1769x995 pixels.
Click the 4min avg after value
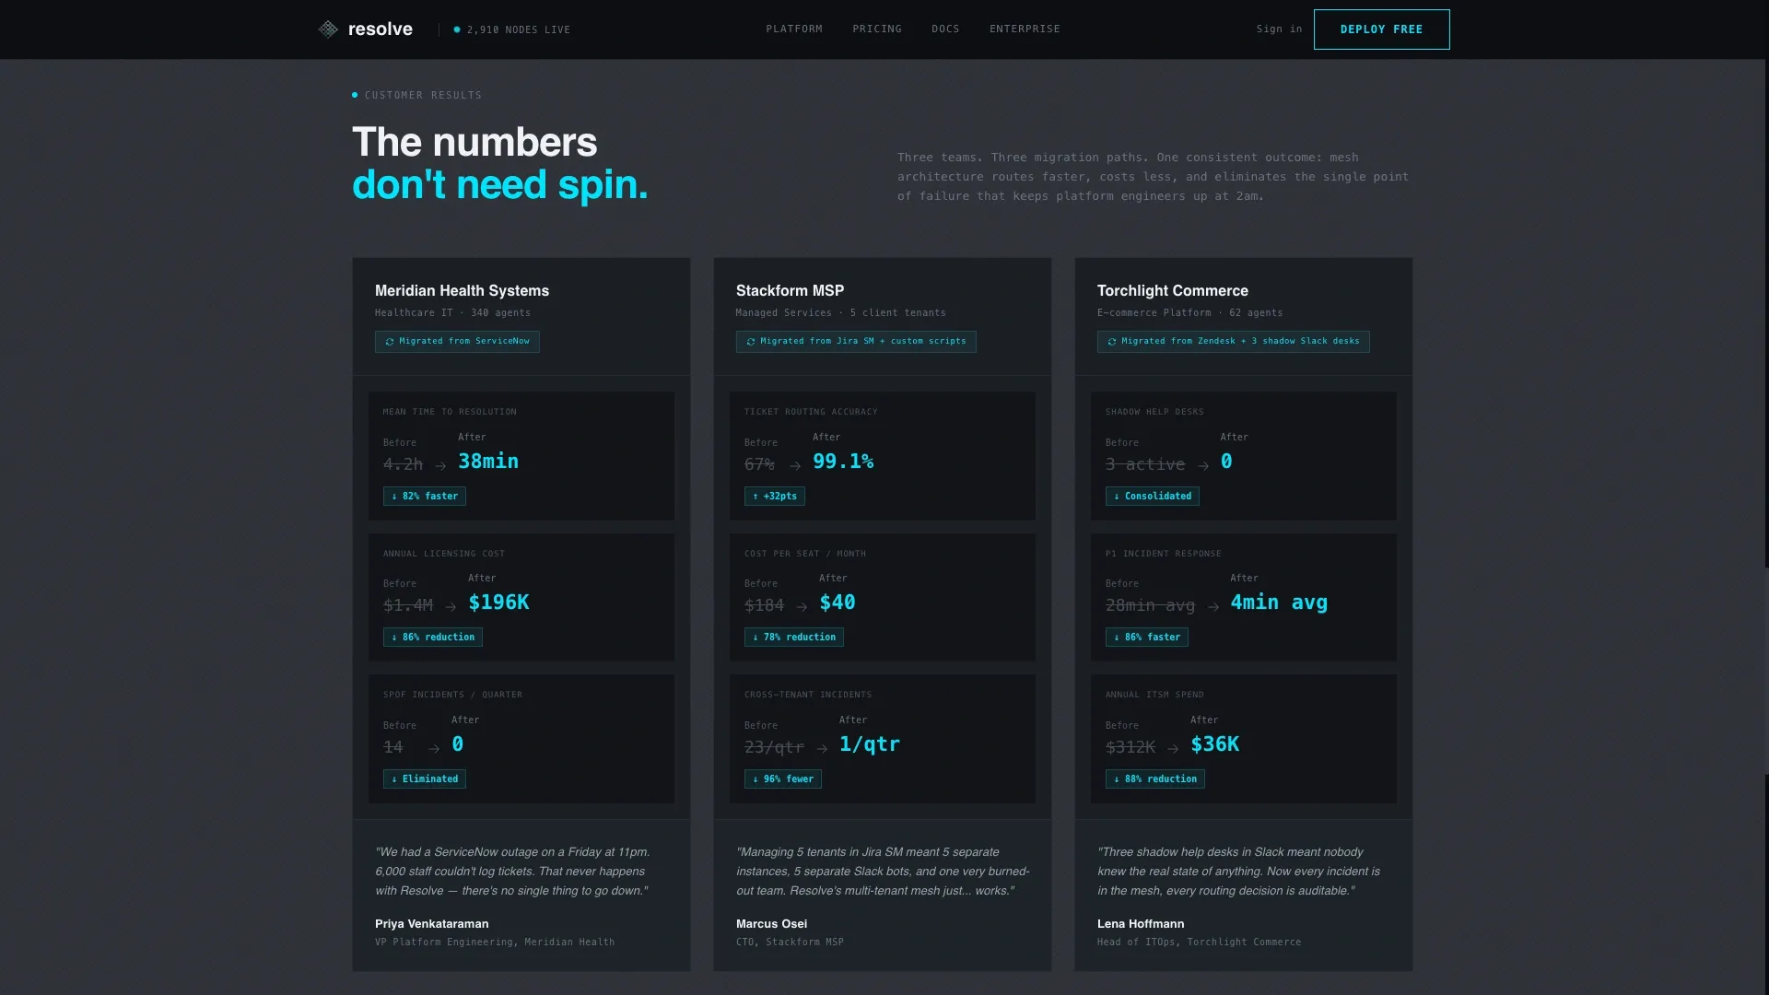1279,603
